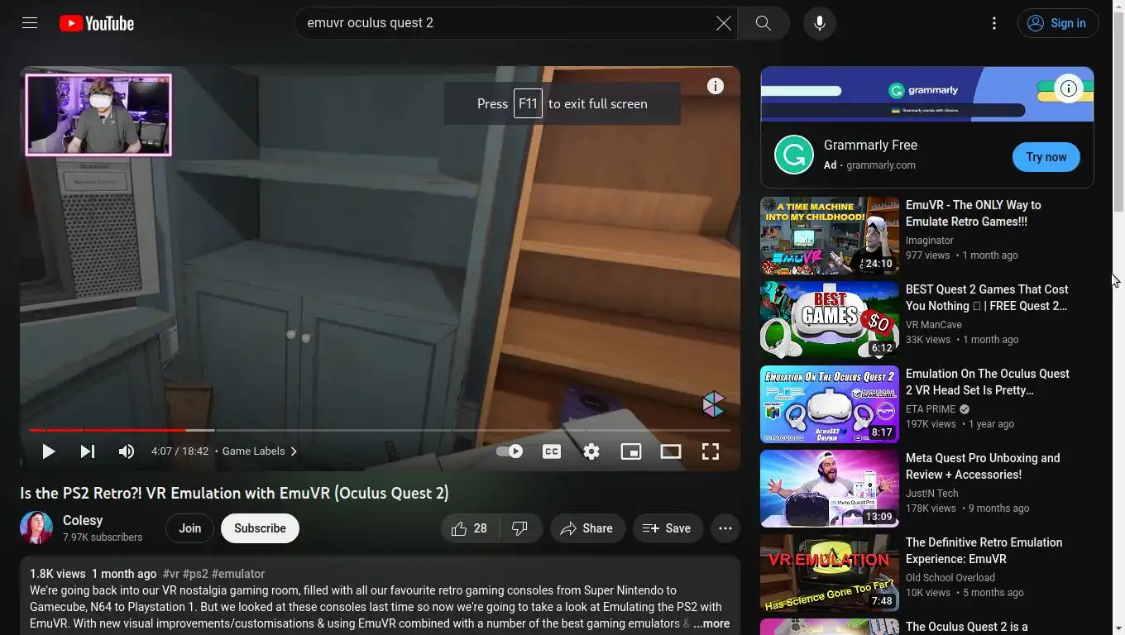The width and height of the screenshot is (1125, 635).
Task: Open Meta Quest Pro Unboxing thumbnail
Action: click(x=830, y=489)
